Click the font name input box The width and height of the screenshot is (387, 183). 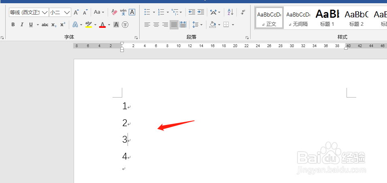[x=25, y=12]
